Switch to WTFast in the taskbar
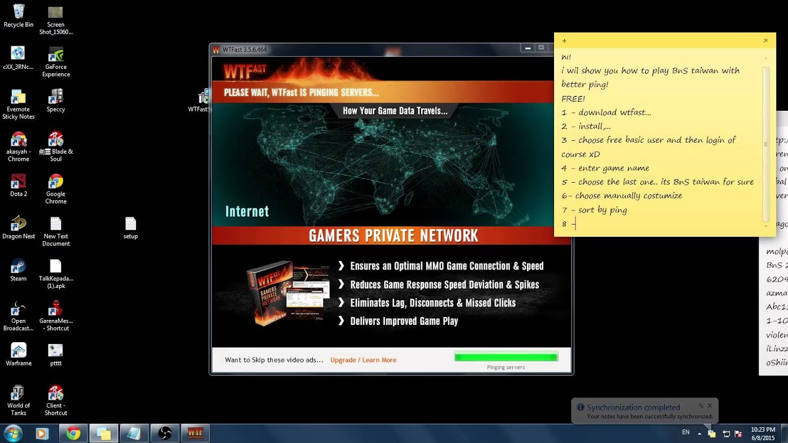Screen dimensions: 788x443 click(196, 434)
